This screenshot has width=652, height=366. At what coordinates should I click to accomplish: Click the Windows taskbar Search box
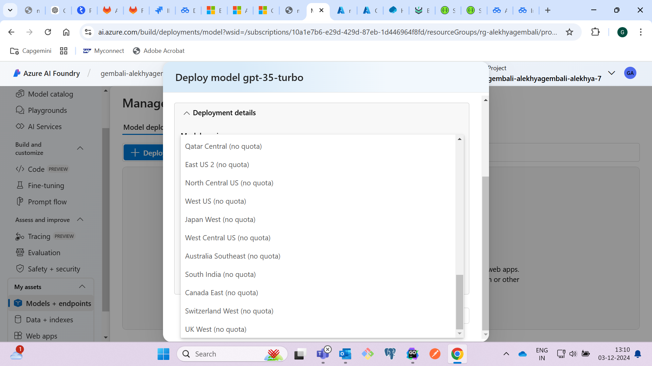[232, 354]
